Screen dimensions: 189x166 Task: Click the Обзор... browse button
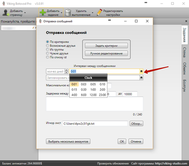point(136,124)
